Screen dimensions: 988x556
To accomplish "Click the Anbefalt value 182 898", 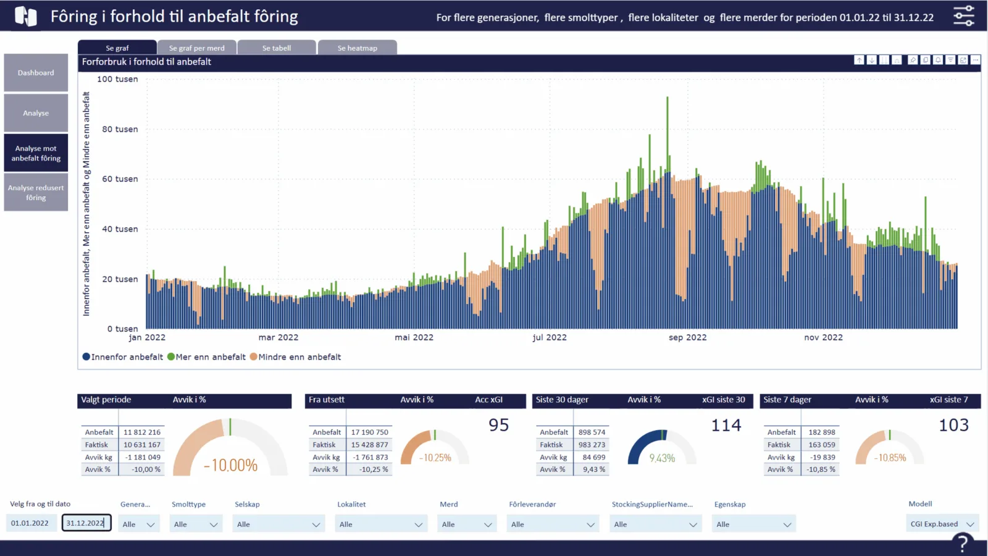I will click(x=822, y=432).
